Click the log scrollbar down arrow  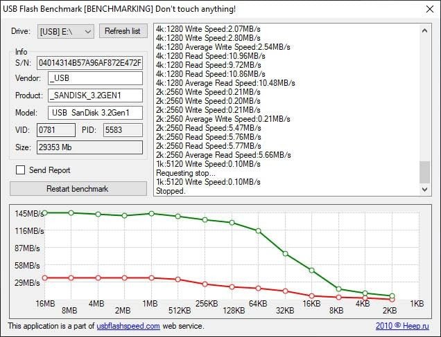[424, 188]
